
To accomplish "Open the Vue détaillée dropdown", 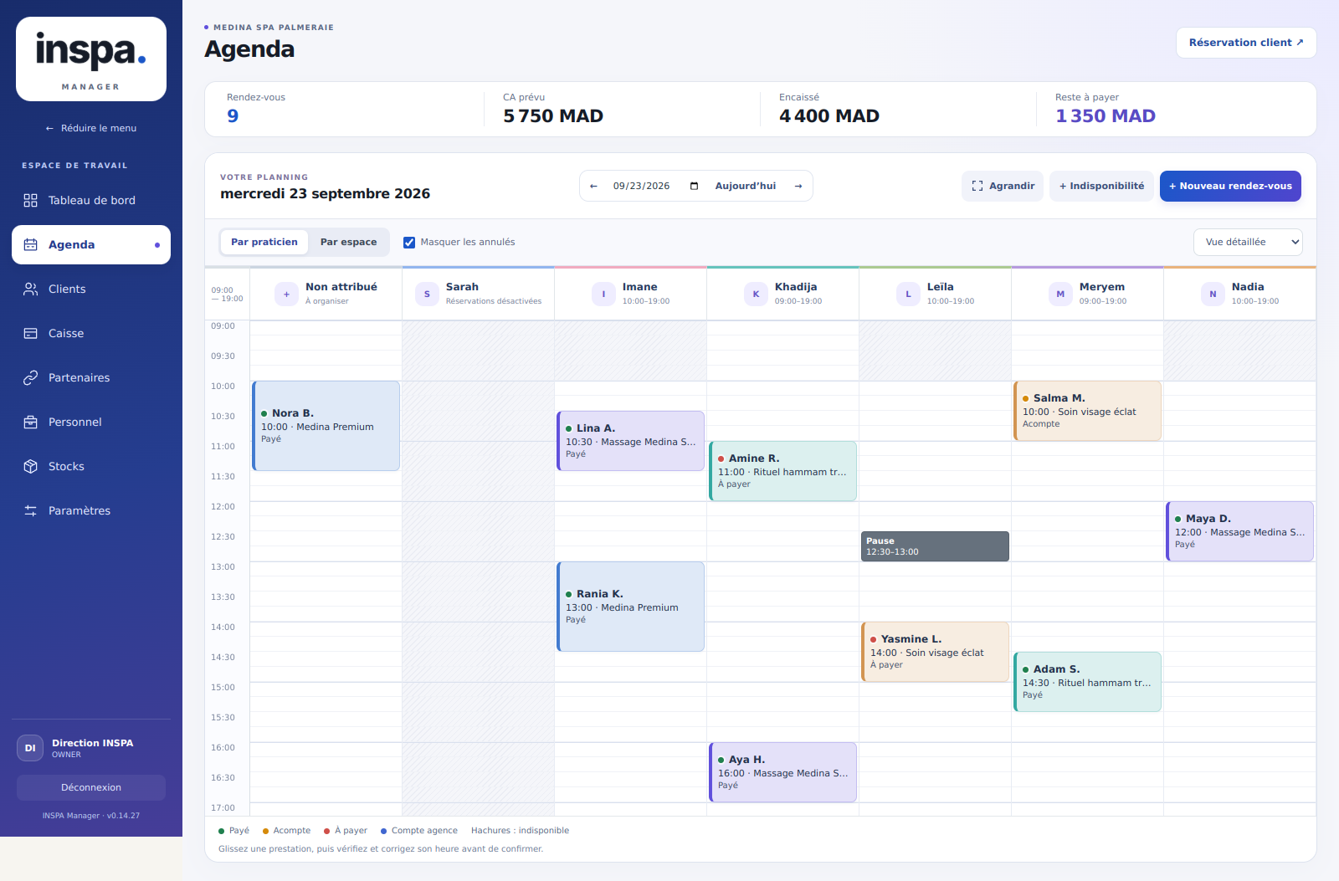I will pos(1248,242).
